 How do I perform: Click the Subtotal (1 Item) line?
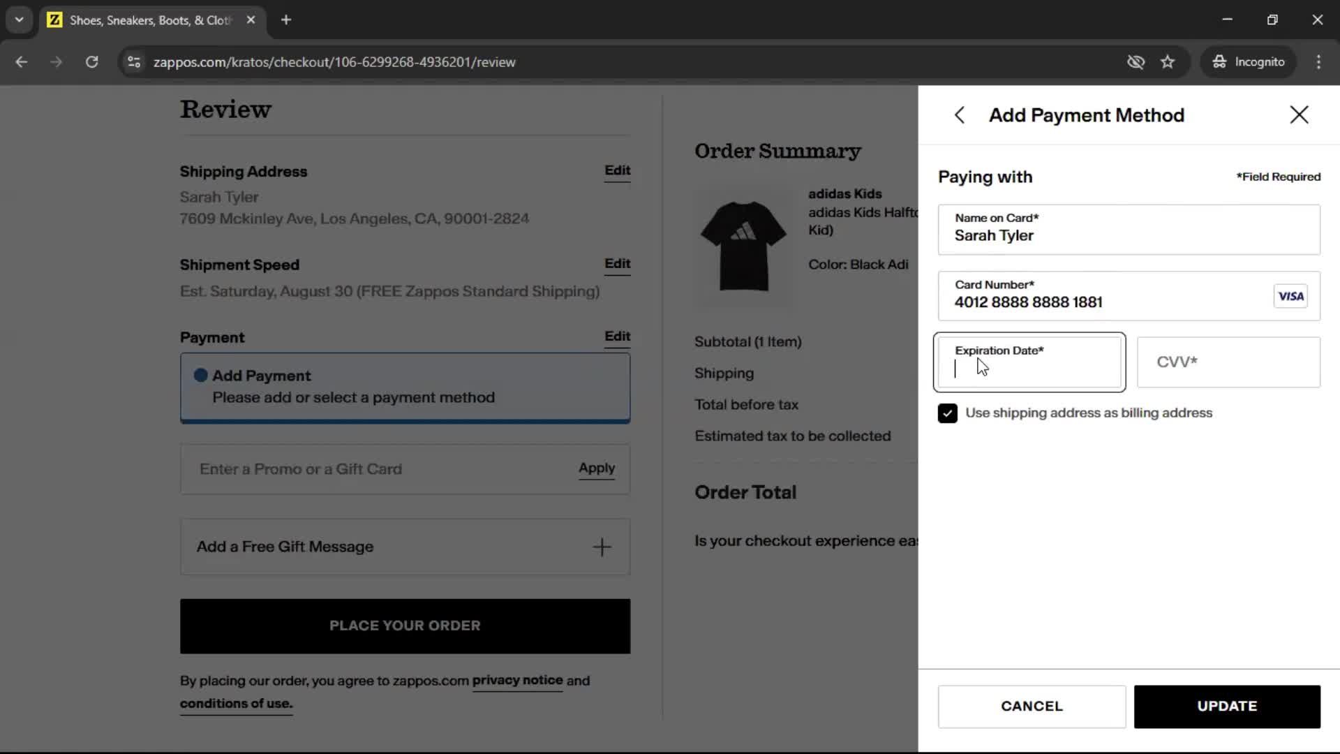747,342
